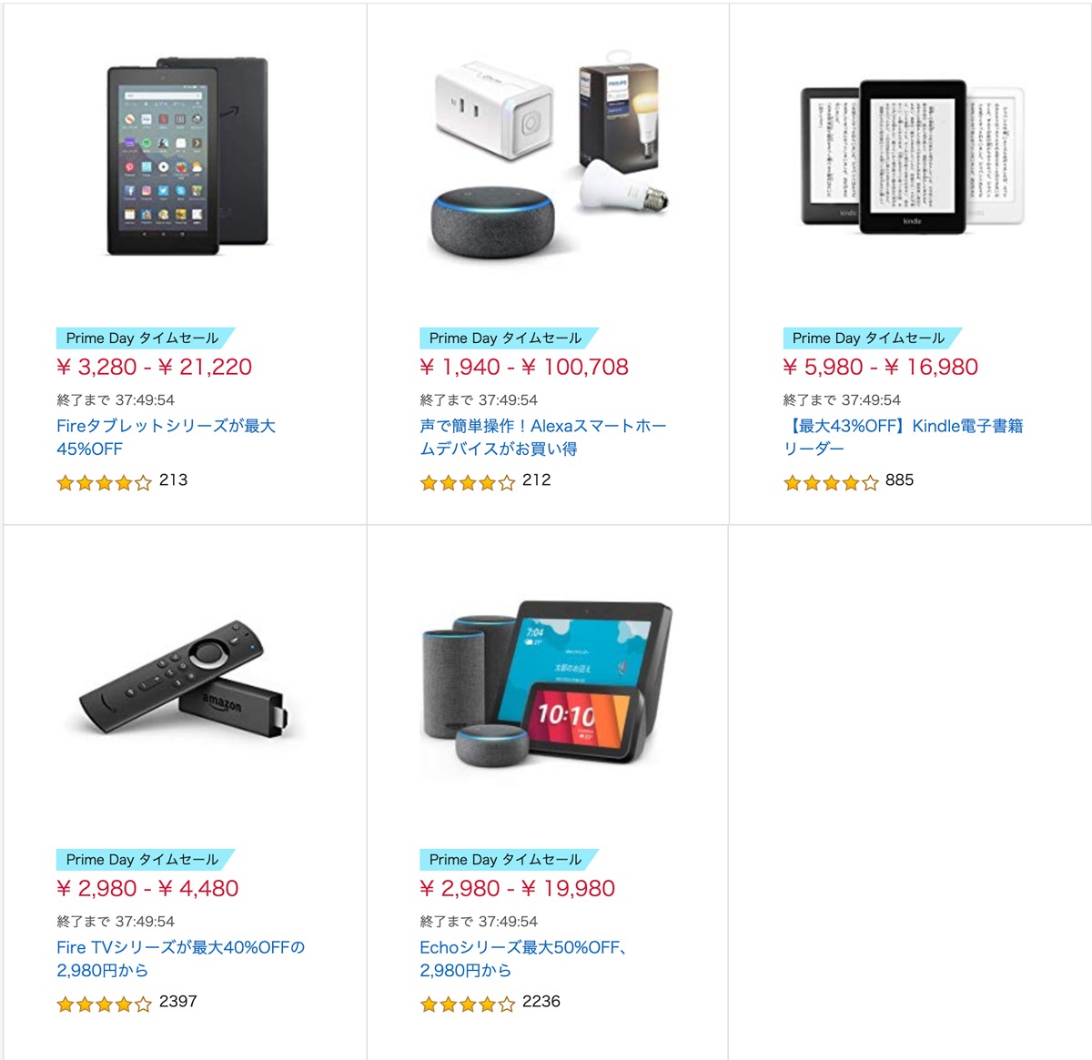
Task: Open the Kindle e-reader product image
Action: [912, 156]
